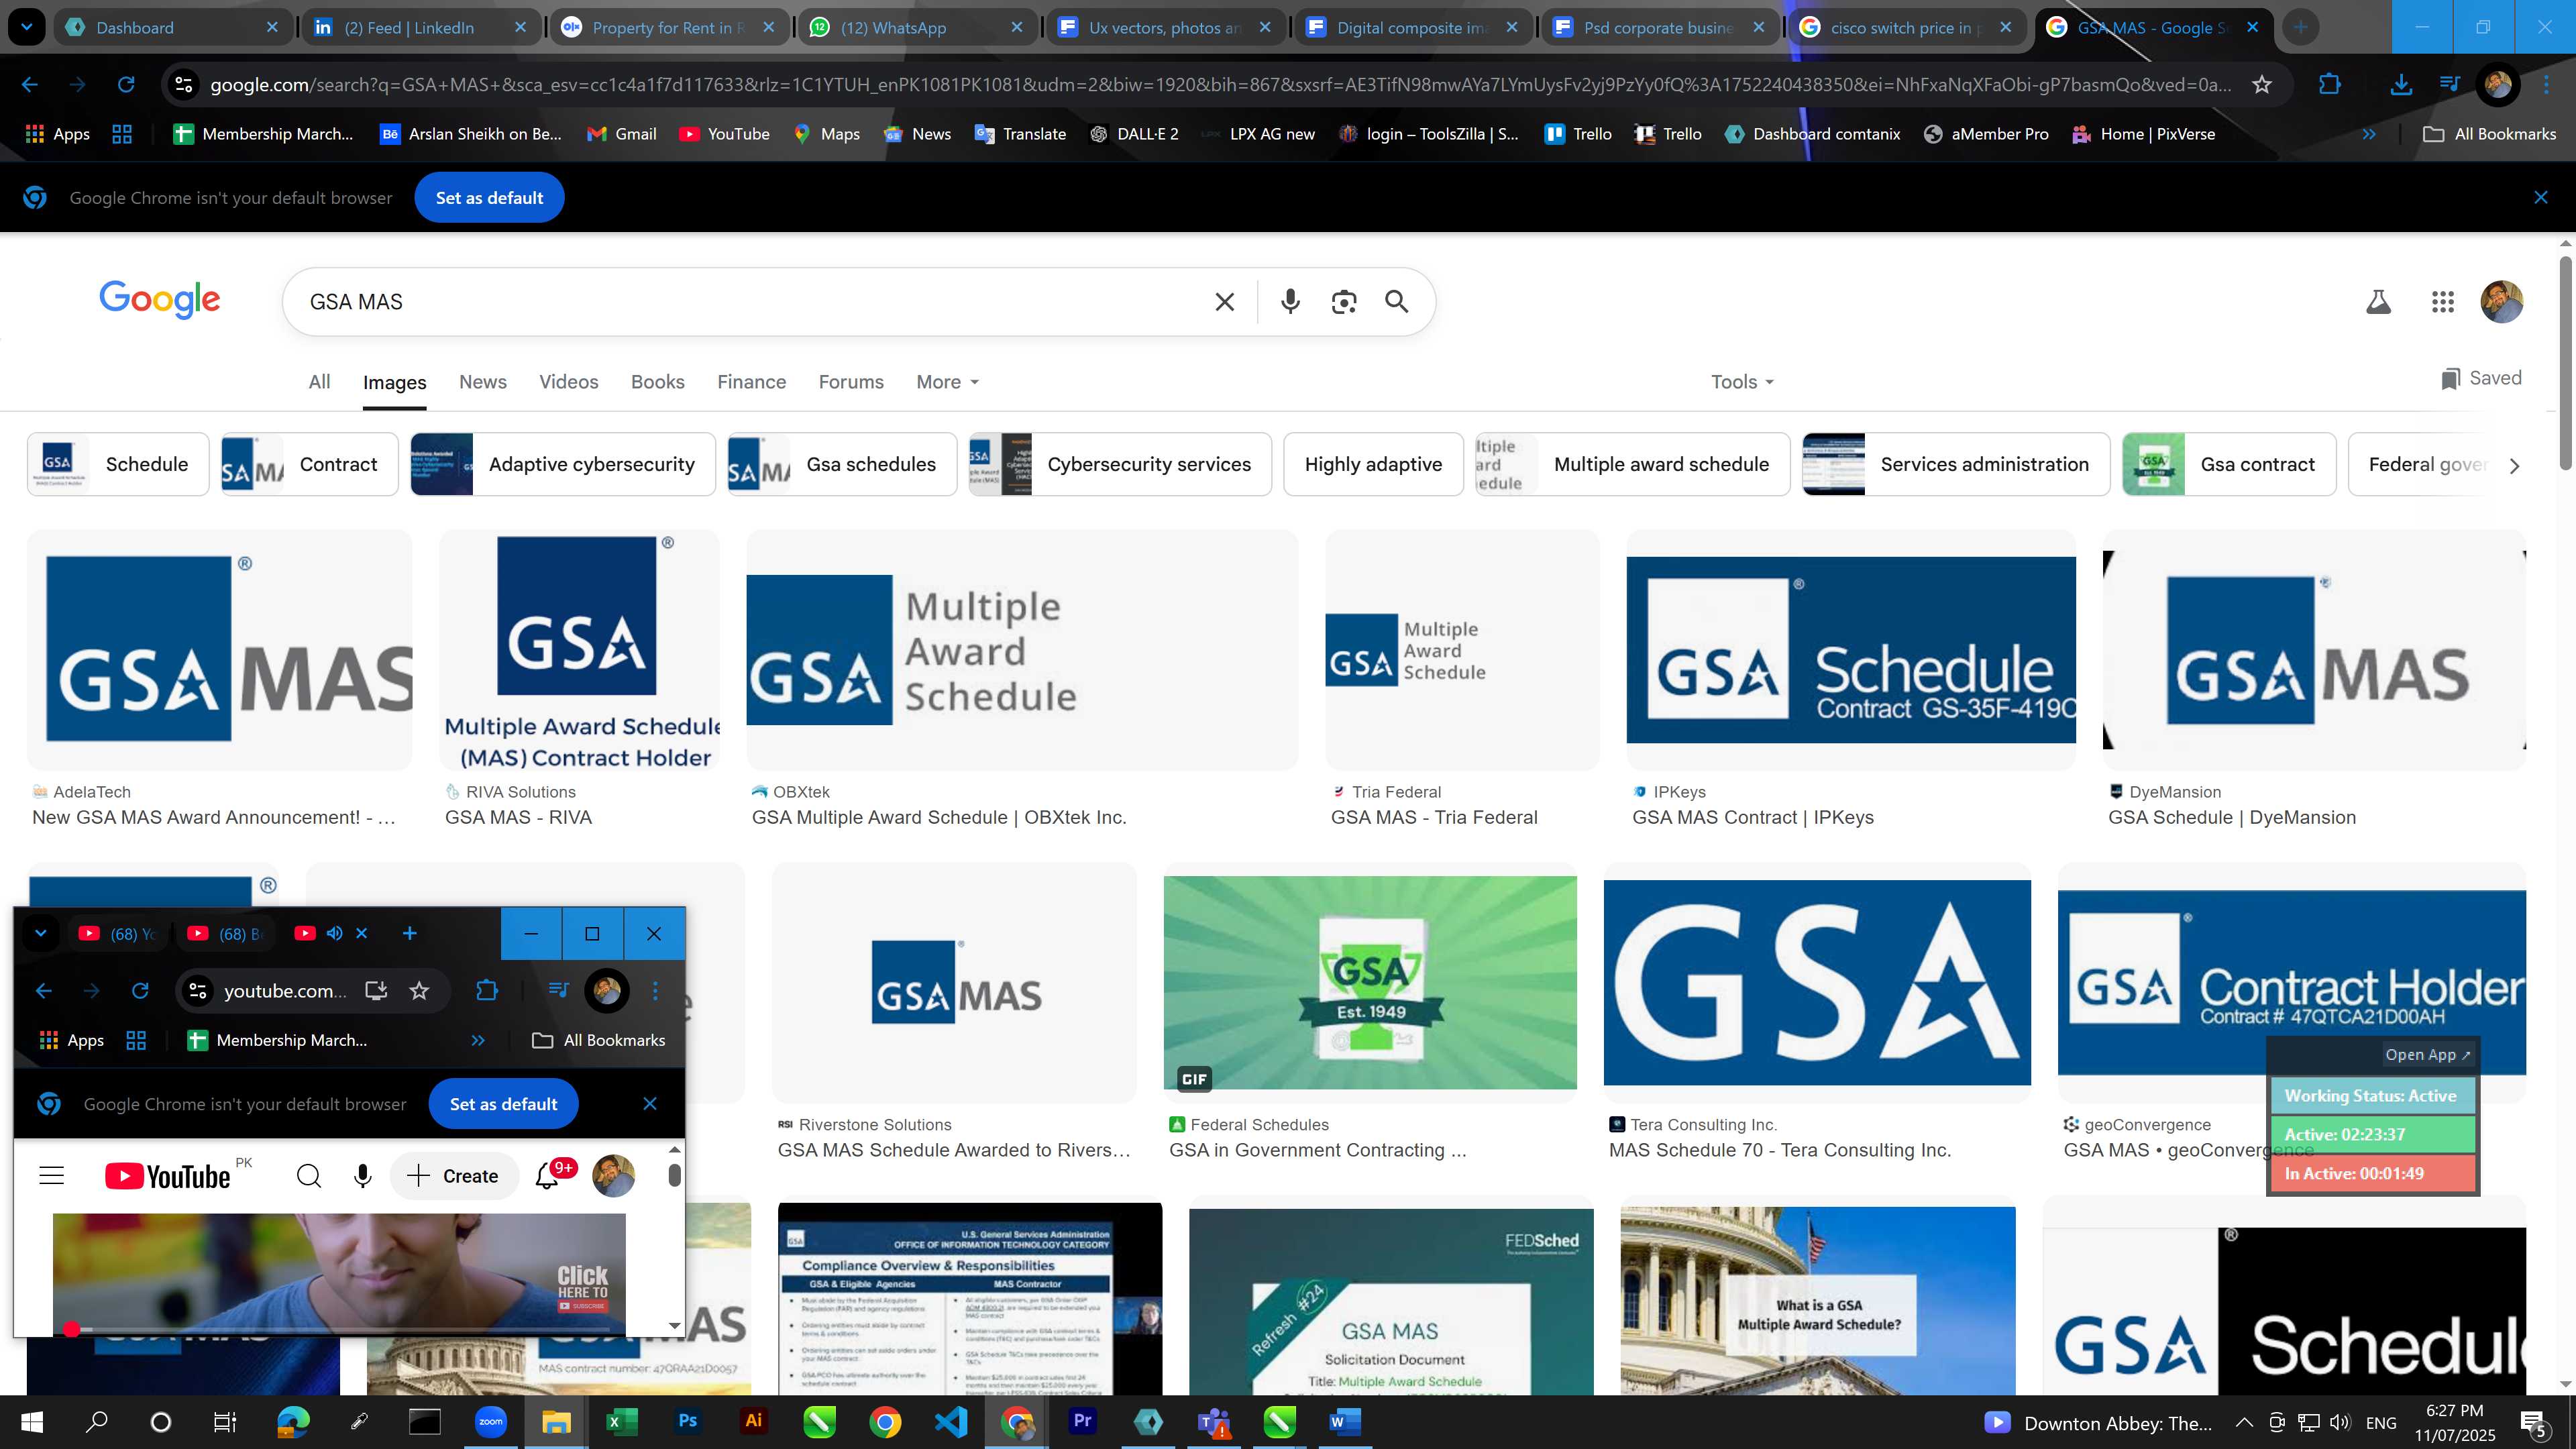Viewport: 2576px width, 1449px height.
Task: Open Illustrator from the taskbar
Action: (x=753, y=1421)
